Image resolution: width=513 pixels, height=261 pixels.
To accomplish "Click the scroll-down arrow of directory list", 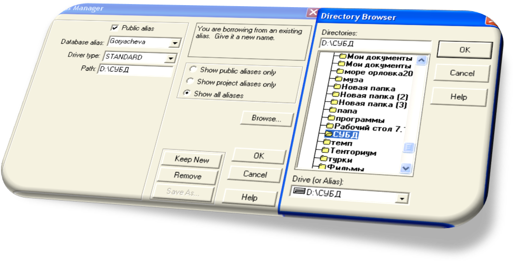I will [x=405, y=168].
